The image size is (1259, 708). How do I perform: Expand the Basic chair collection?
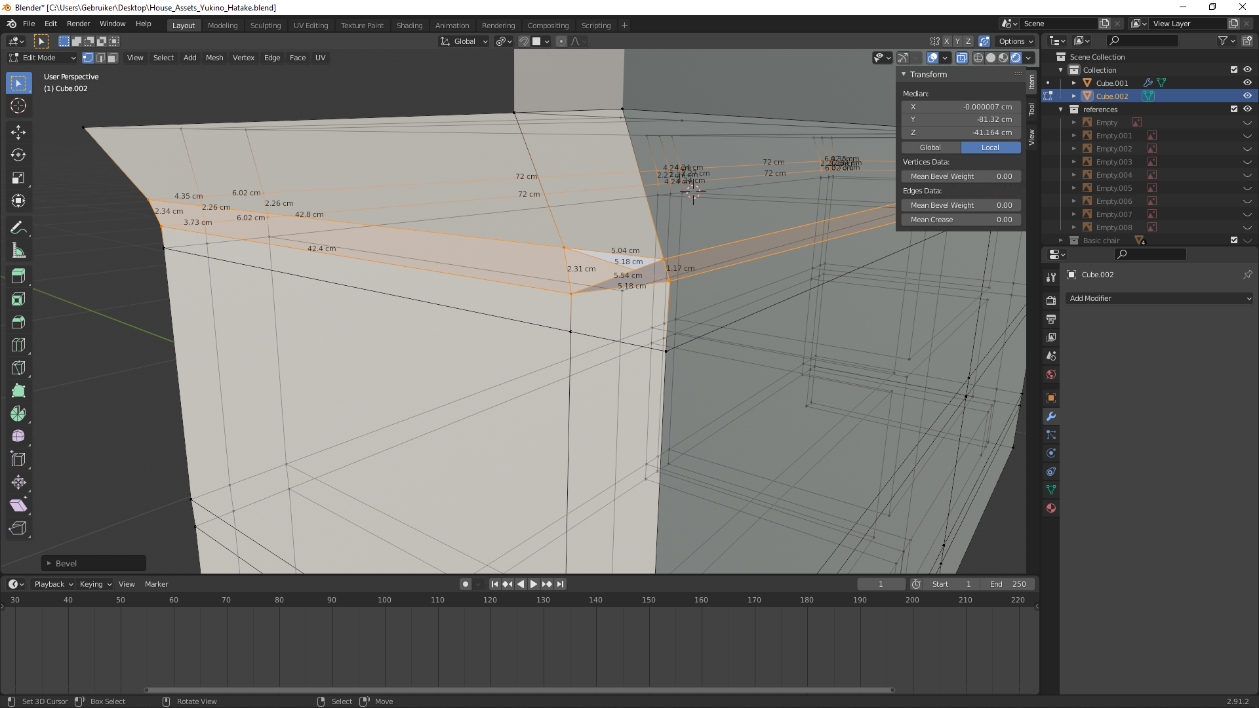click(1061, 241)
